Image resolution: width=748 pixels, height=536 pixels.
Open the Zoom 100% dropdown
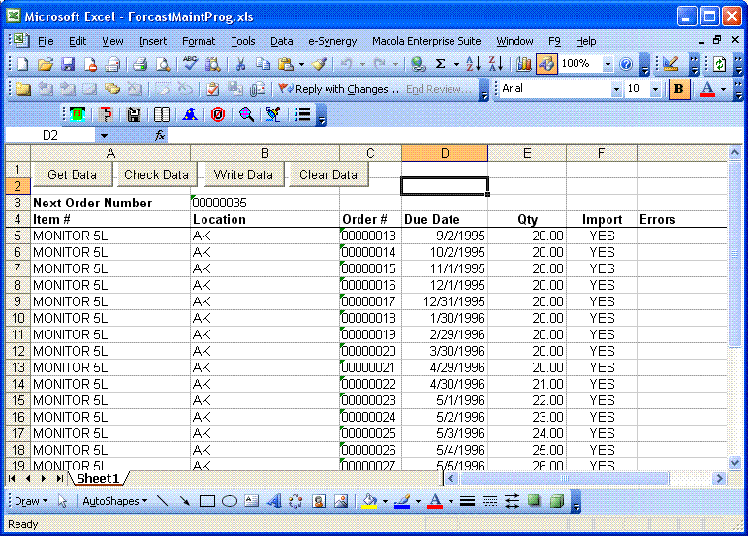(608, 63)
